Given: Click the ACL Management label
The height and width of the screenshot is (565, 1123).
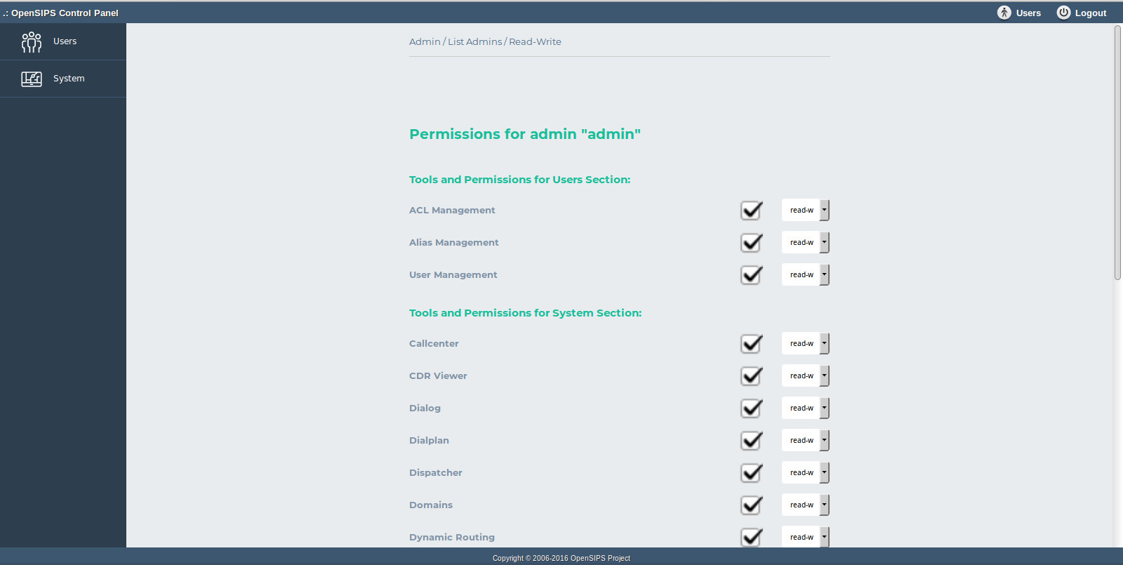Looking at the screenshot, I should coord(452,210).
